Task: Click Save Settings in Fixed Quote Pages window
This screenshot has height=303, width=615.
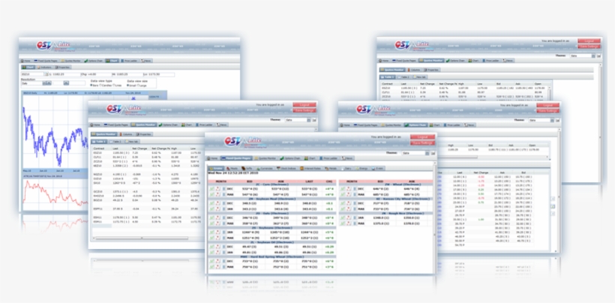Action: [x=422, y=142]
